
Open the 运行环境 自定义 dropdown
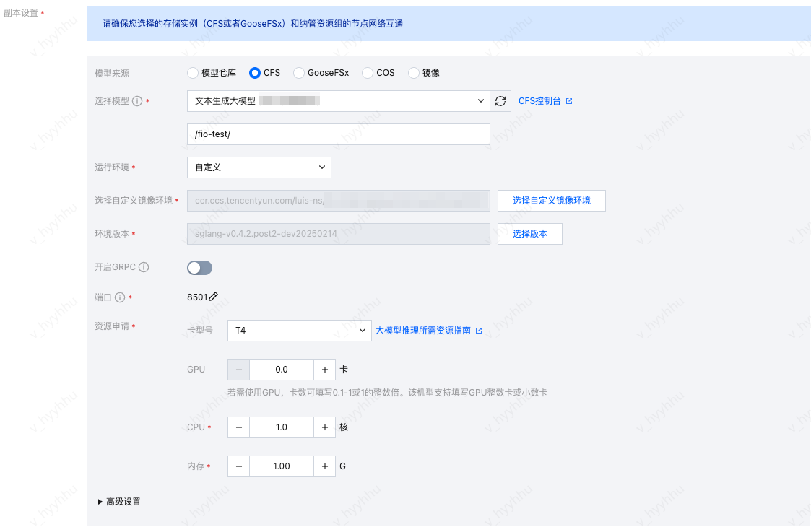pyautogui.click(x=259, y=167)
